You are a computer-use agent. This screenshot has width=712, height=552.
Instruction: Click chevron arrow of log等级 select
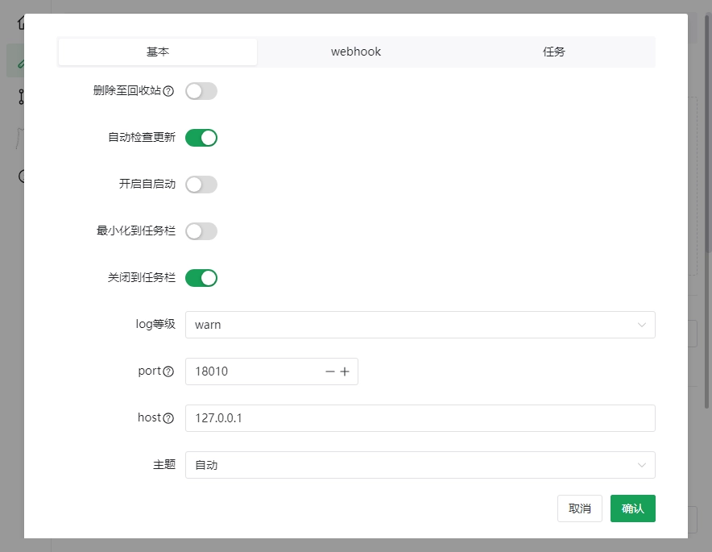pos(642,325)
